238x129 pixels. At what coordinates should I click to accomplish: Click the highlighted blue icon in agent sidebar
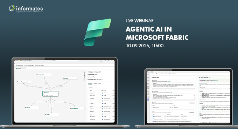(148, 99)
